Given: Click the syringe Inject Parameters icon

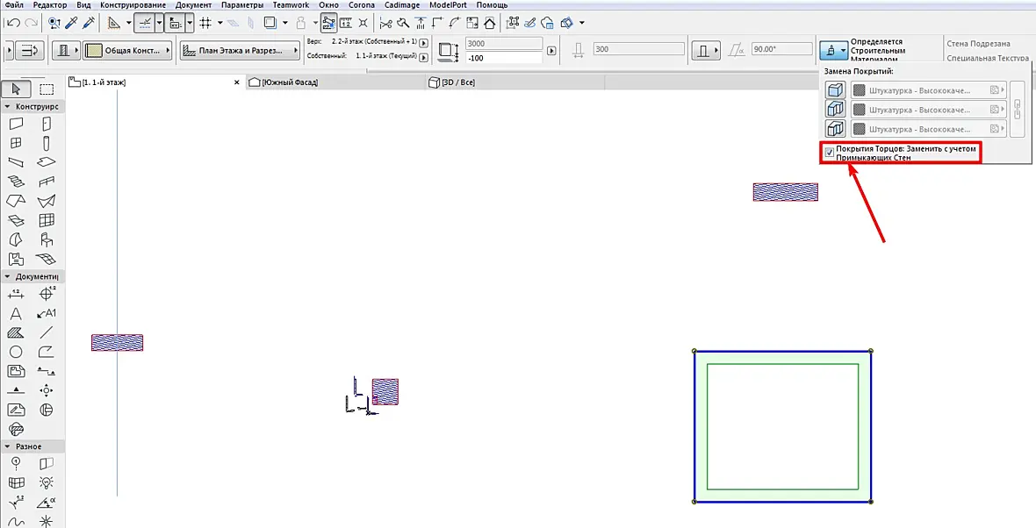Looking at the screenshot, I should 89,23.
